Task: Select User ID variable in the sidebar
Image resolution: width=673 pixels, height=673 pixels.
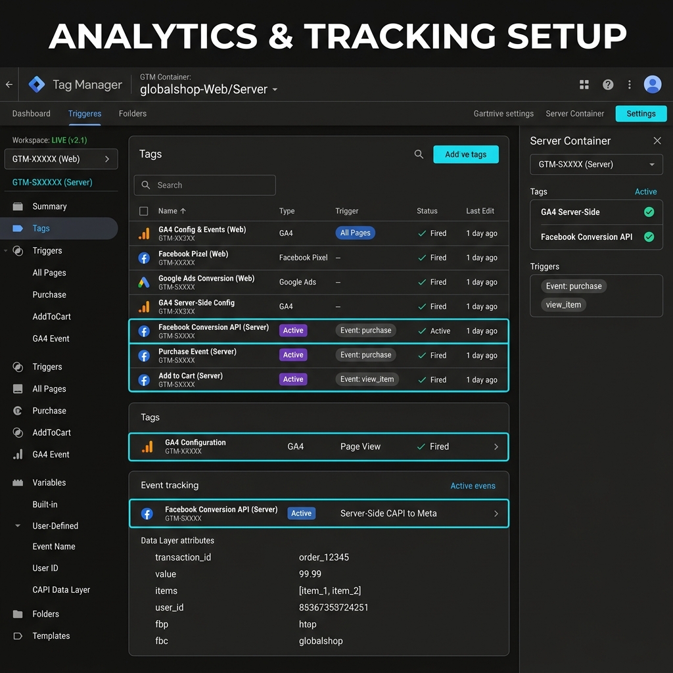Action: (x=45, y=569)
